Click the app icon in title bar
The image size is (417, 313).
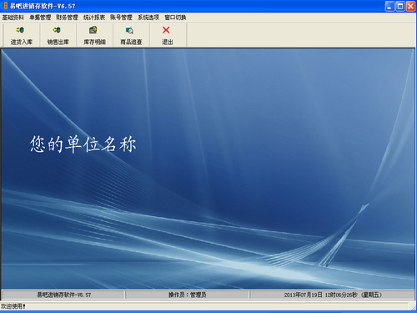pyautogui.click(x=4, y=6)
